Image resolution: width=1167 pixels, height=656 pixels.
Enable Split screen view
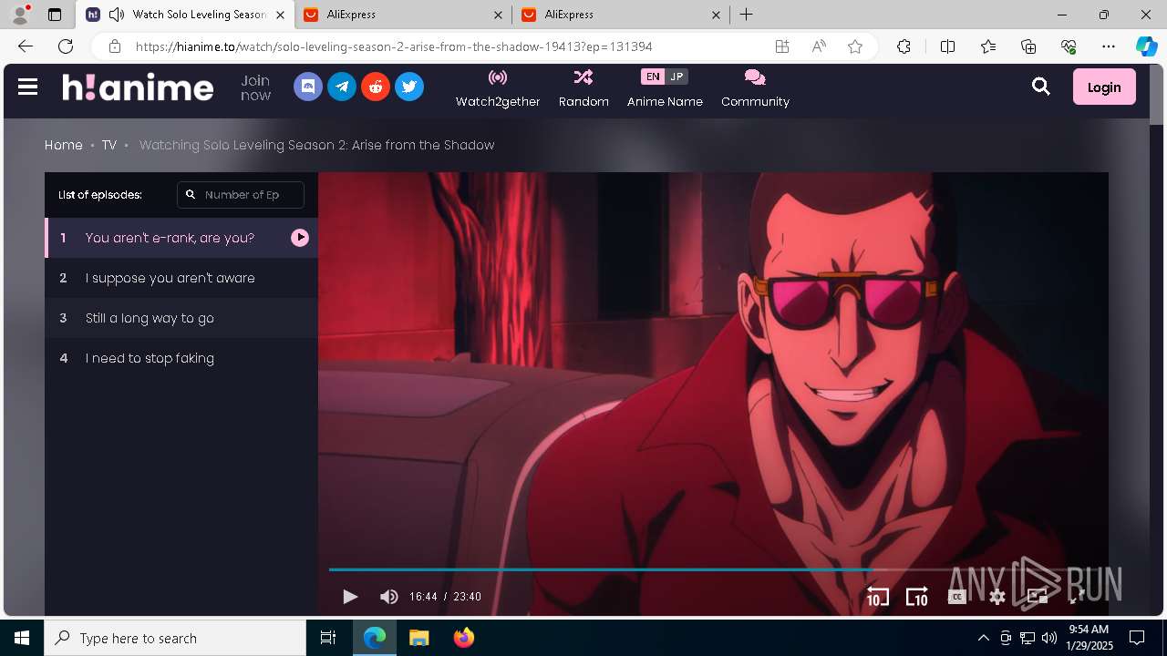(947, 46)
